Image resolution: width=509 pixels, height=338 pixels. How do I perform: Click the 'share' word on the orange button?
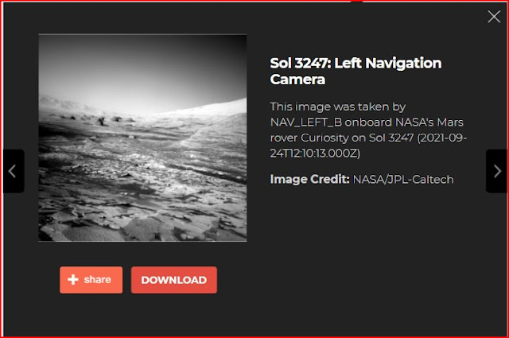(x=97, y=280)
